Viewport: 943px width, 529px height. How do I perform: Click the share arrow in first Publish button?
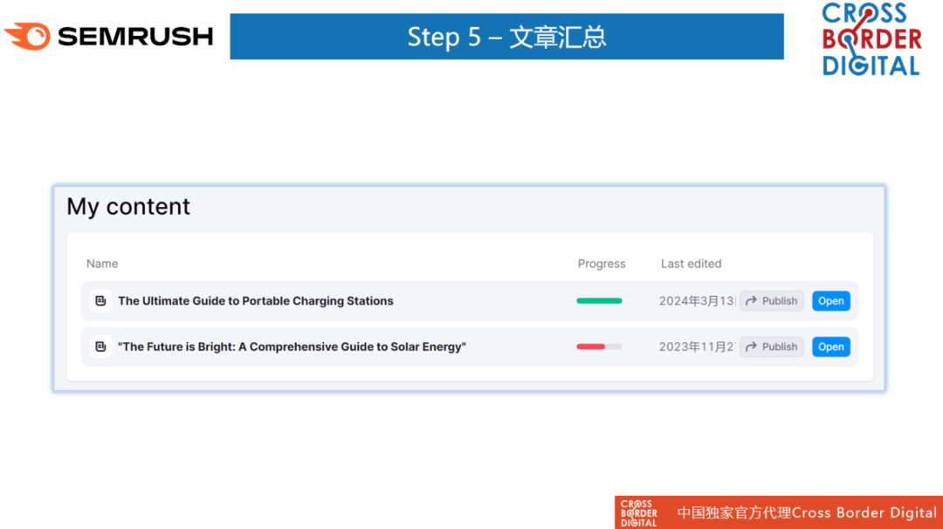(751, 300)
